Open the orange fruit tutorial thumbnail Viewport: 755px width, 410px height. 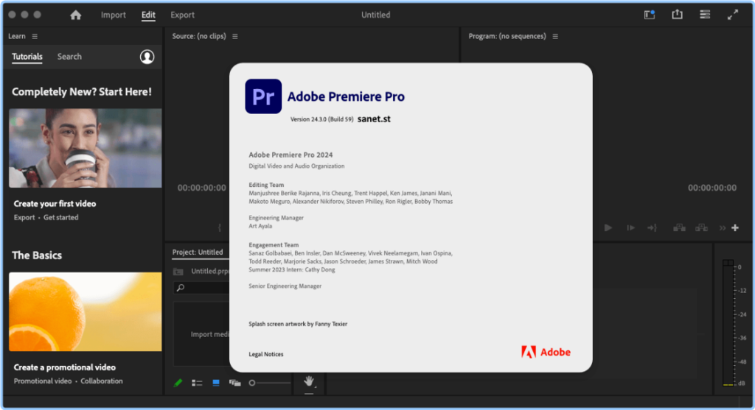(x=86, y=311)
